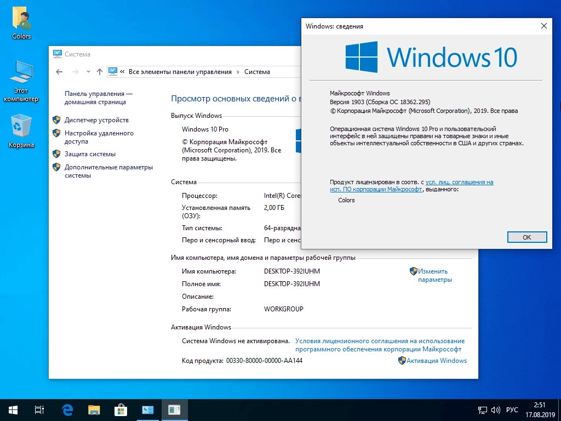
Task: Click the shield icon beside Дополнительные параметры системы
Action: coord(56,167)
